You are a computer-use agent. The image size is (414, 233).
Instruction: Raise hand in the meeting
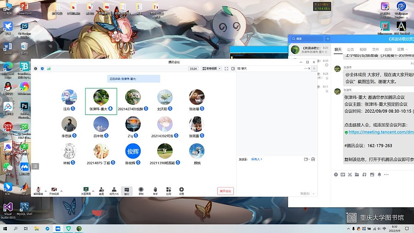click(x=155, y=191)
